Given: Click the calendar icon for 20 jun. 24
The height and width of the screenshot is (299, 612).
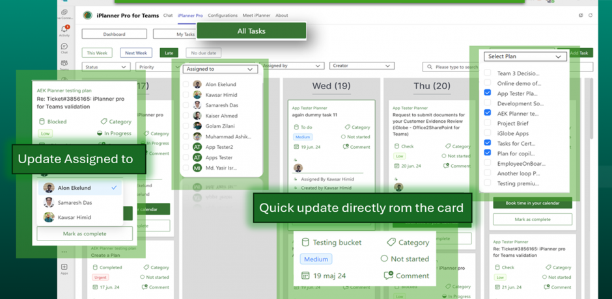Looking at the screenshot, I should click(x=396, y=166).
